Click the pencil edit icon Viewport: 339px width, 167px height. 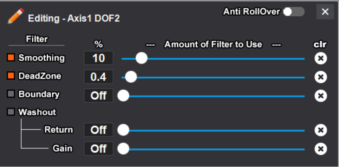(x=16, y=16)
